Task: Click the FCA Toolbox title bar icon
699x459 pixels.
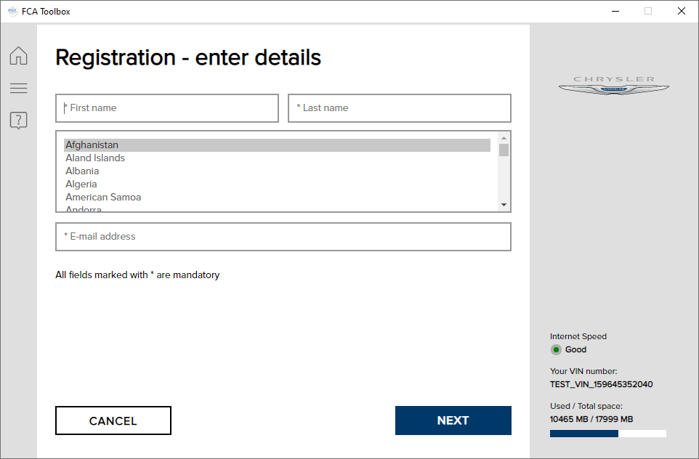Action: (12, 11)
